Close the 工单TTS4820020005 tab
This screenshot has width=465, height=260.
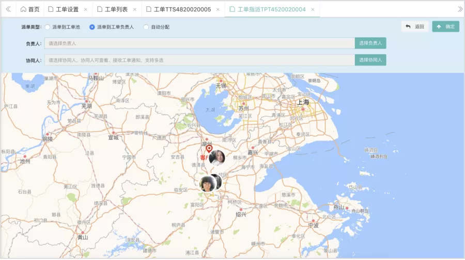(x=218, y=9)
